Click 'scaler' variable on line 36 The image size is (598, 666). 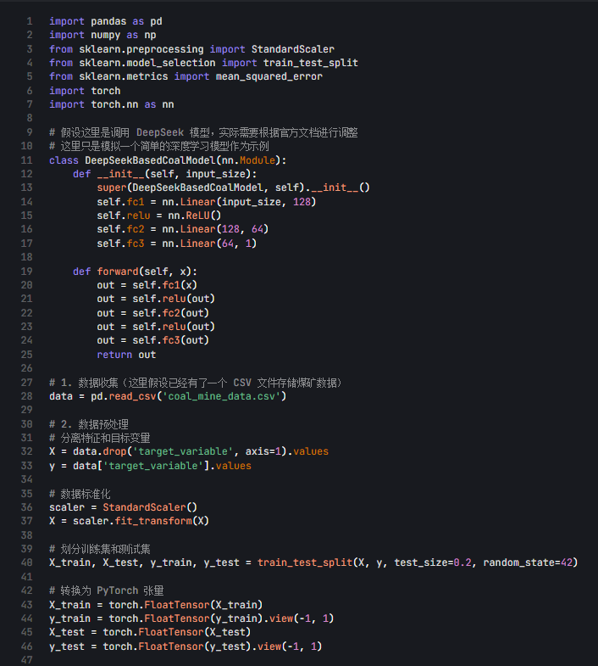click(67, 507)
